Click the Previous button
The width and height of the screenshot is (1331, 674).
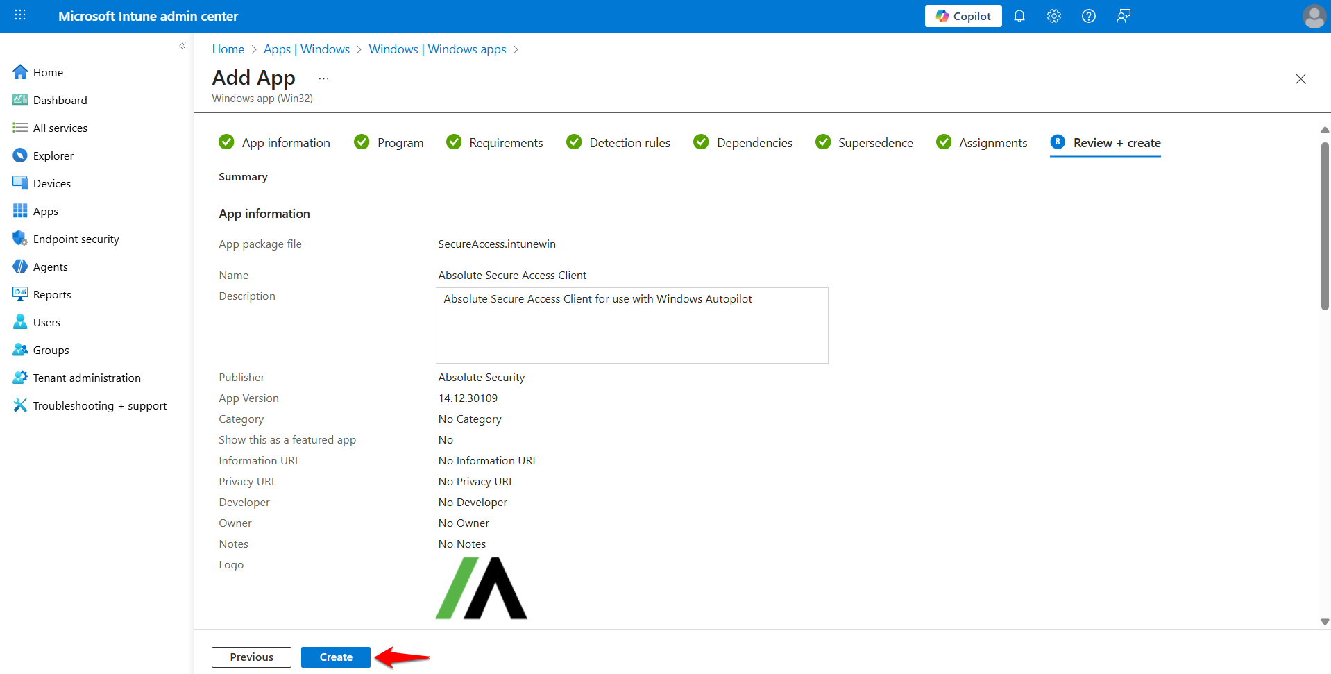(x=251, y=657)
